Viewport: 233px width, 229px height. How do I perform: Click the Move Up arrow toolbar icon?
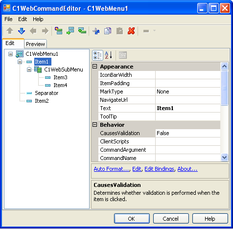click(10, 31)
